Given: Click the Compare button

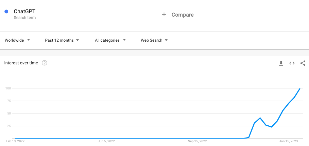Looking at the screenshot, I should click(x=183, y=15).
